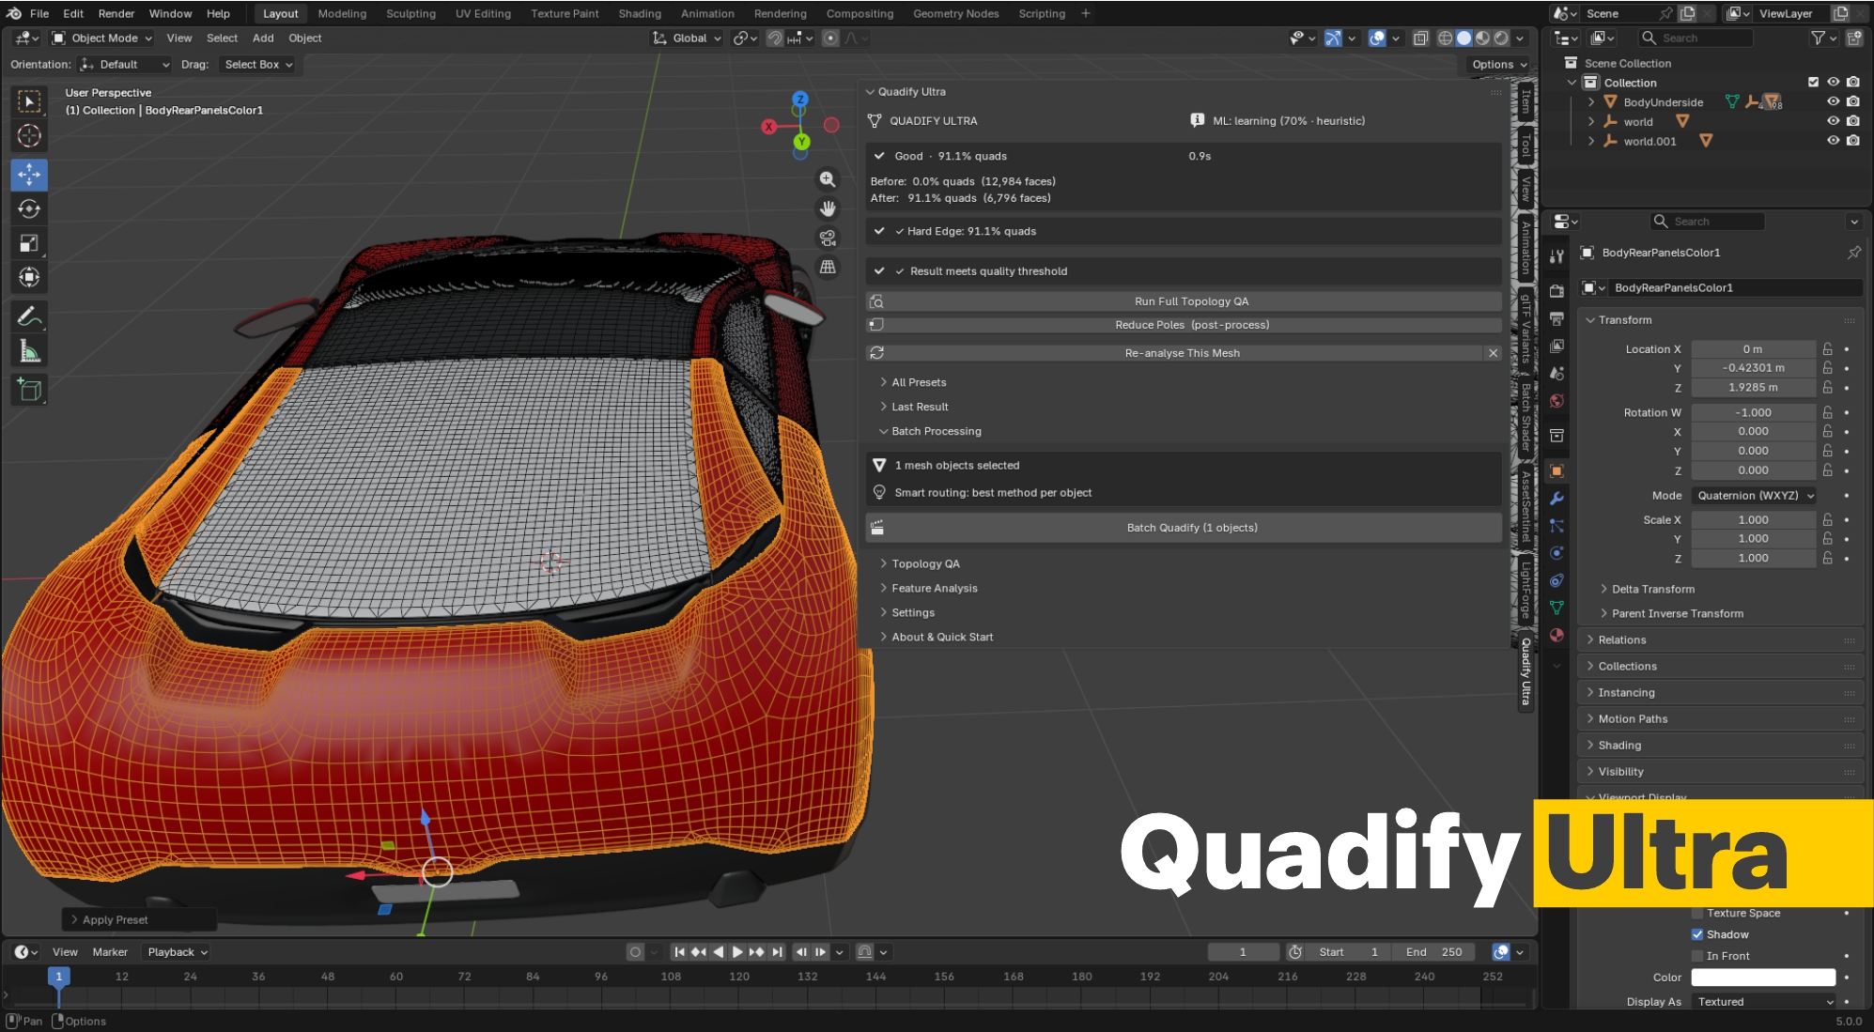
Task: Switch to the Sculpting workspace tab
Action: (x=410, y=13)
